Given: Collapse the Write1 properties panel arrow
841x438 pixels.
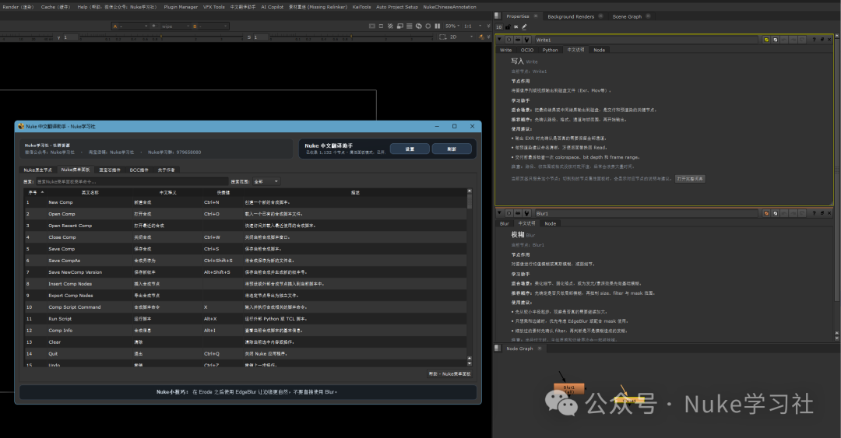Looking at the screenshot, I should pyautogui.click(x=499, y=39).
